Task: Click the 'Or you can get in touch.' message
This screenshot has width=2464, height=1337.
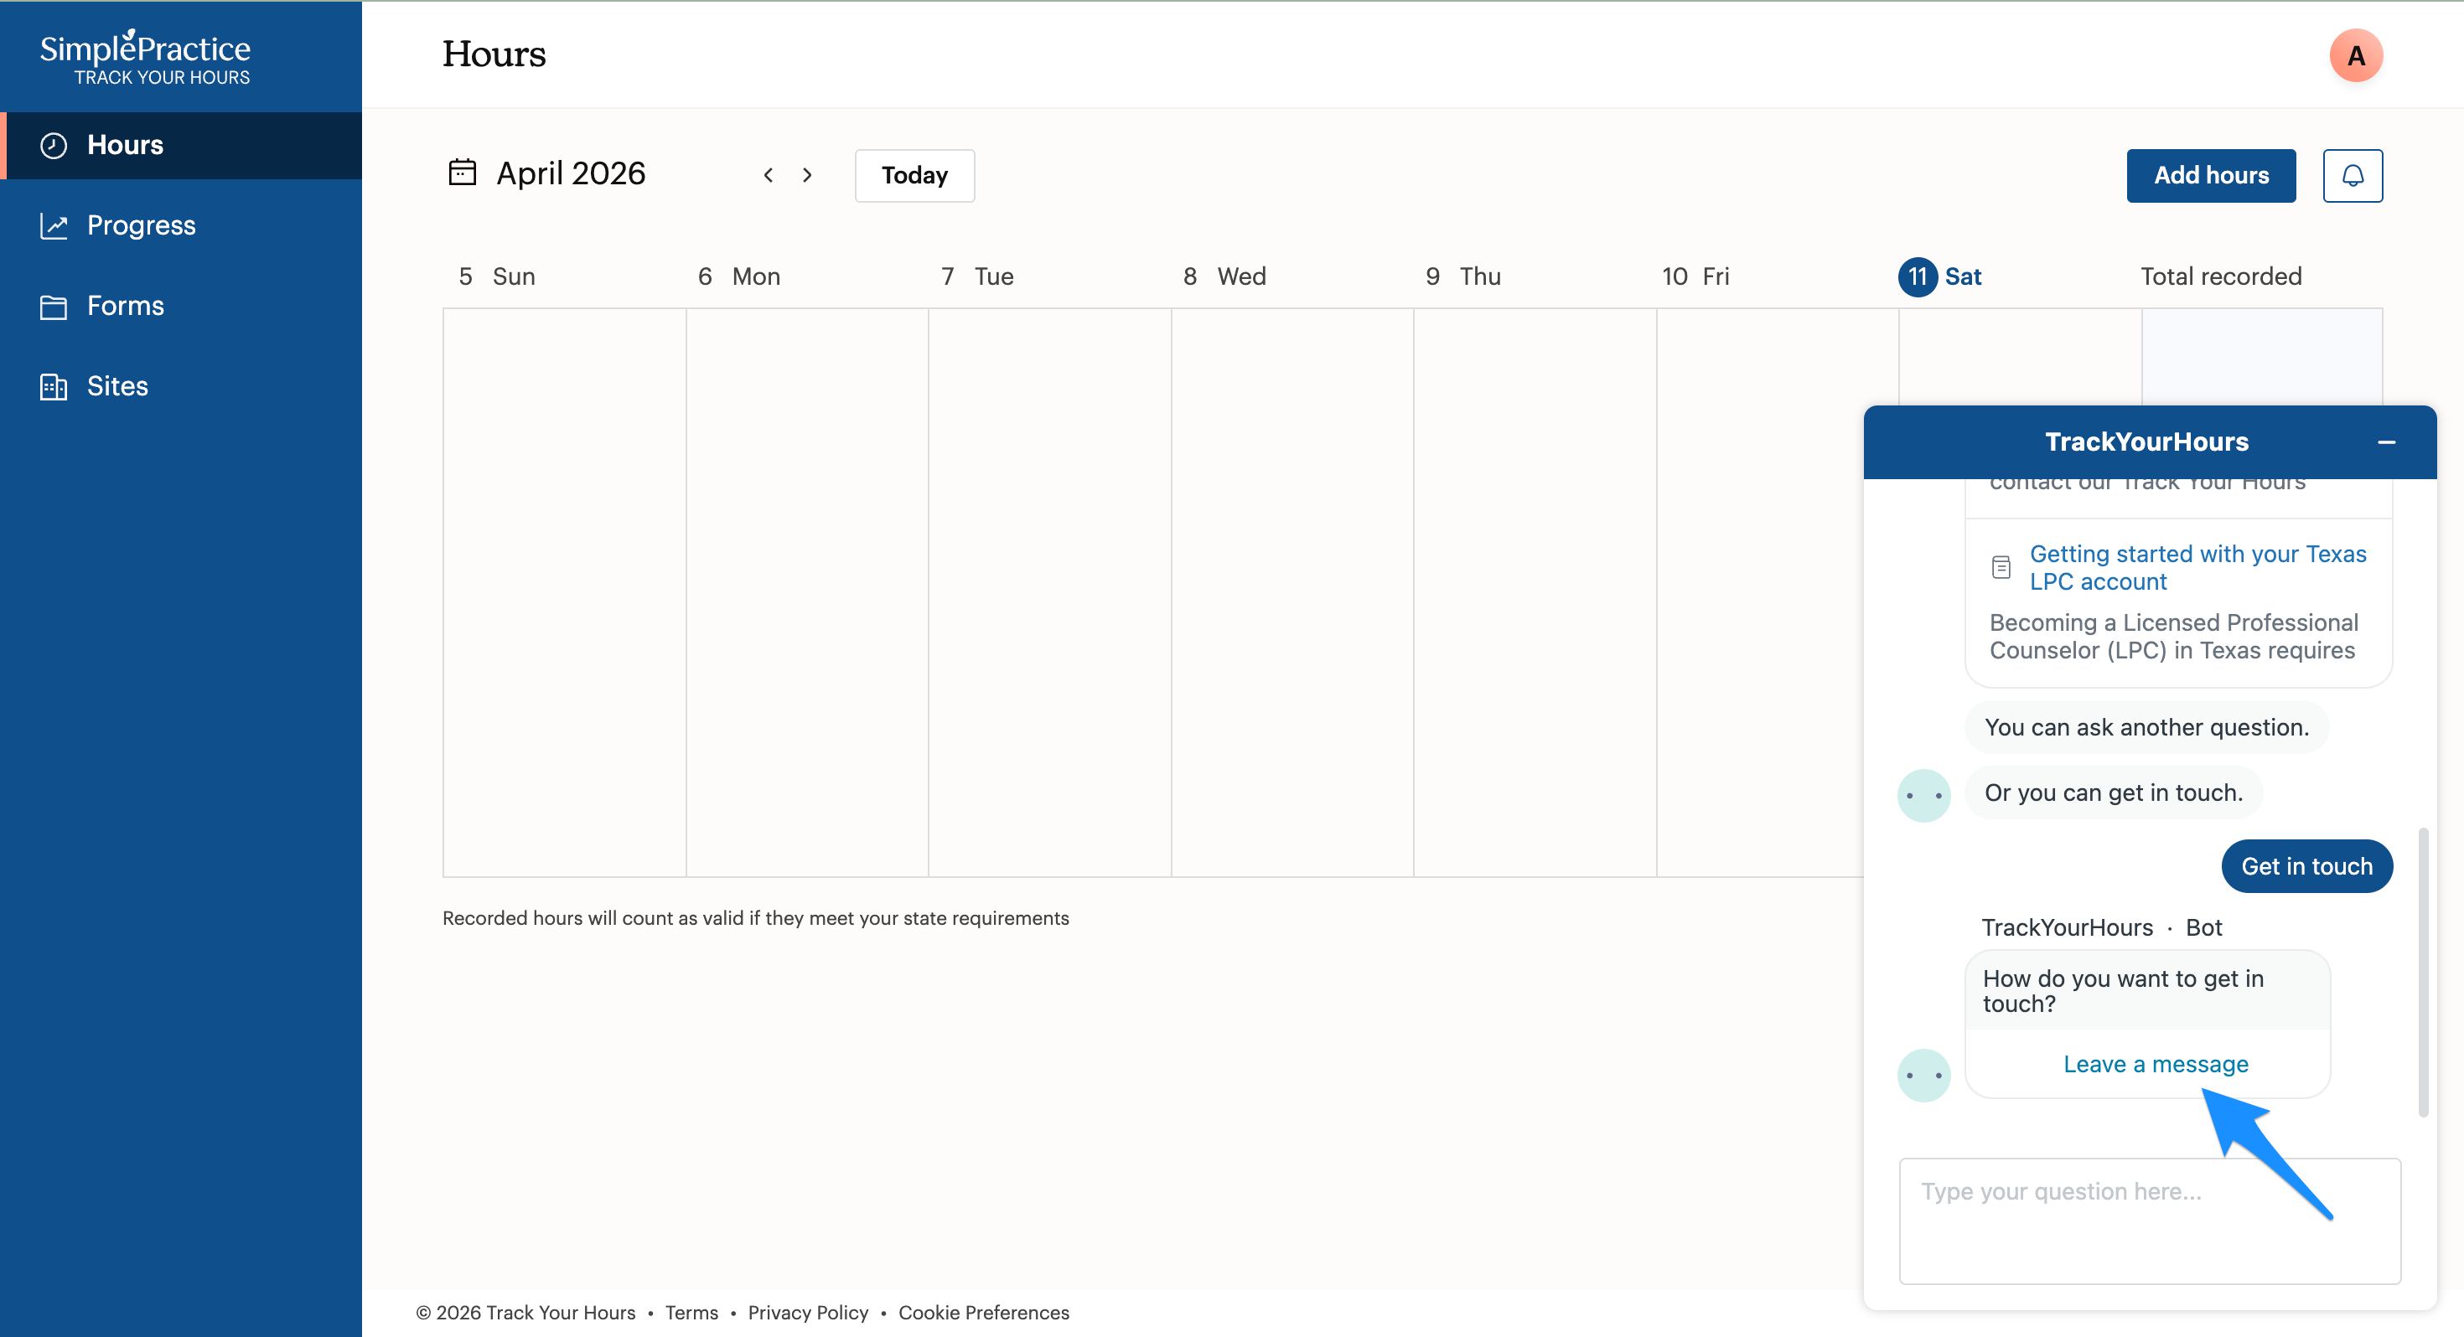Action: pyautogui.click(x=2113, y=792)
